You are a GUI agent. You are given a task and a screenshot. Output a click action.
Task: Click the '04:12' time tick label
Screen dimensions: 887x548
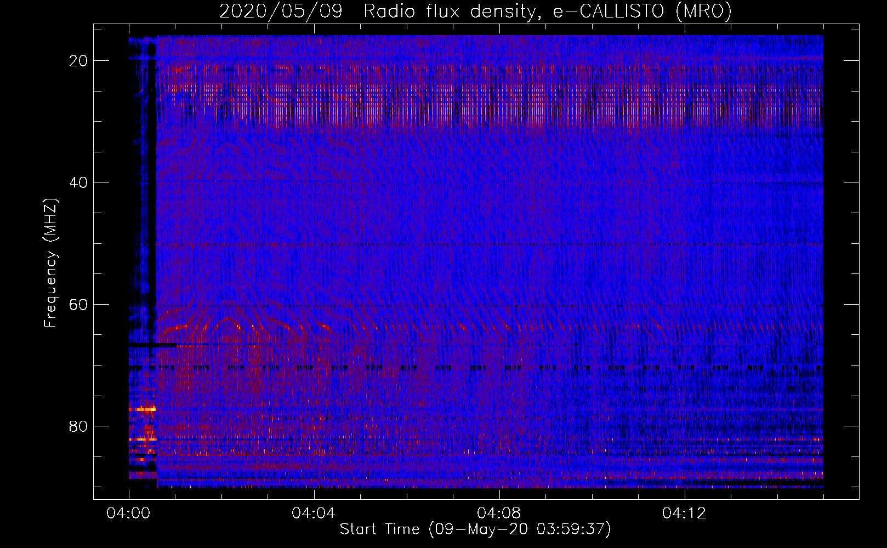pos(684,513)
